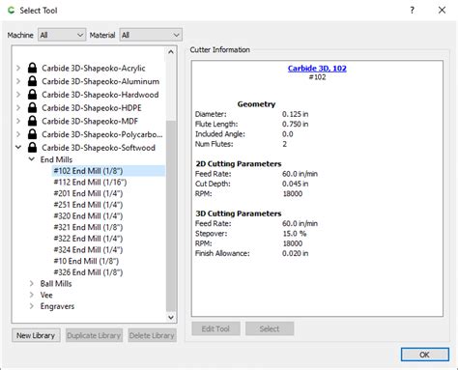Click the Delete Library button
This screenshot has width=458, height=370.
pyautogui.click(x=152, y=335)
